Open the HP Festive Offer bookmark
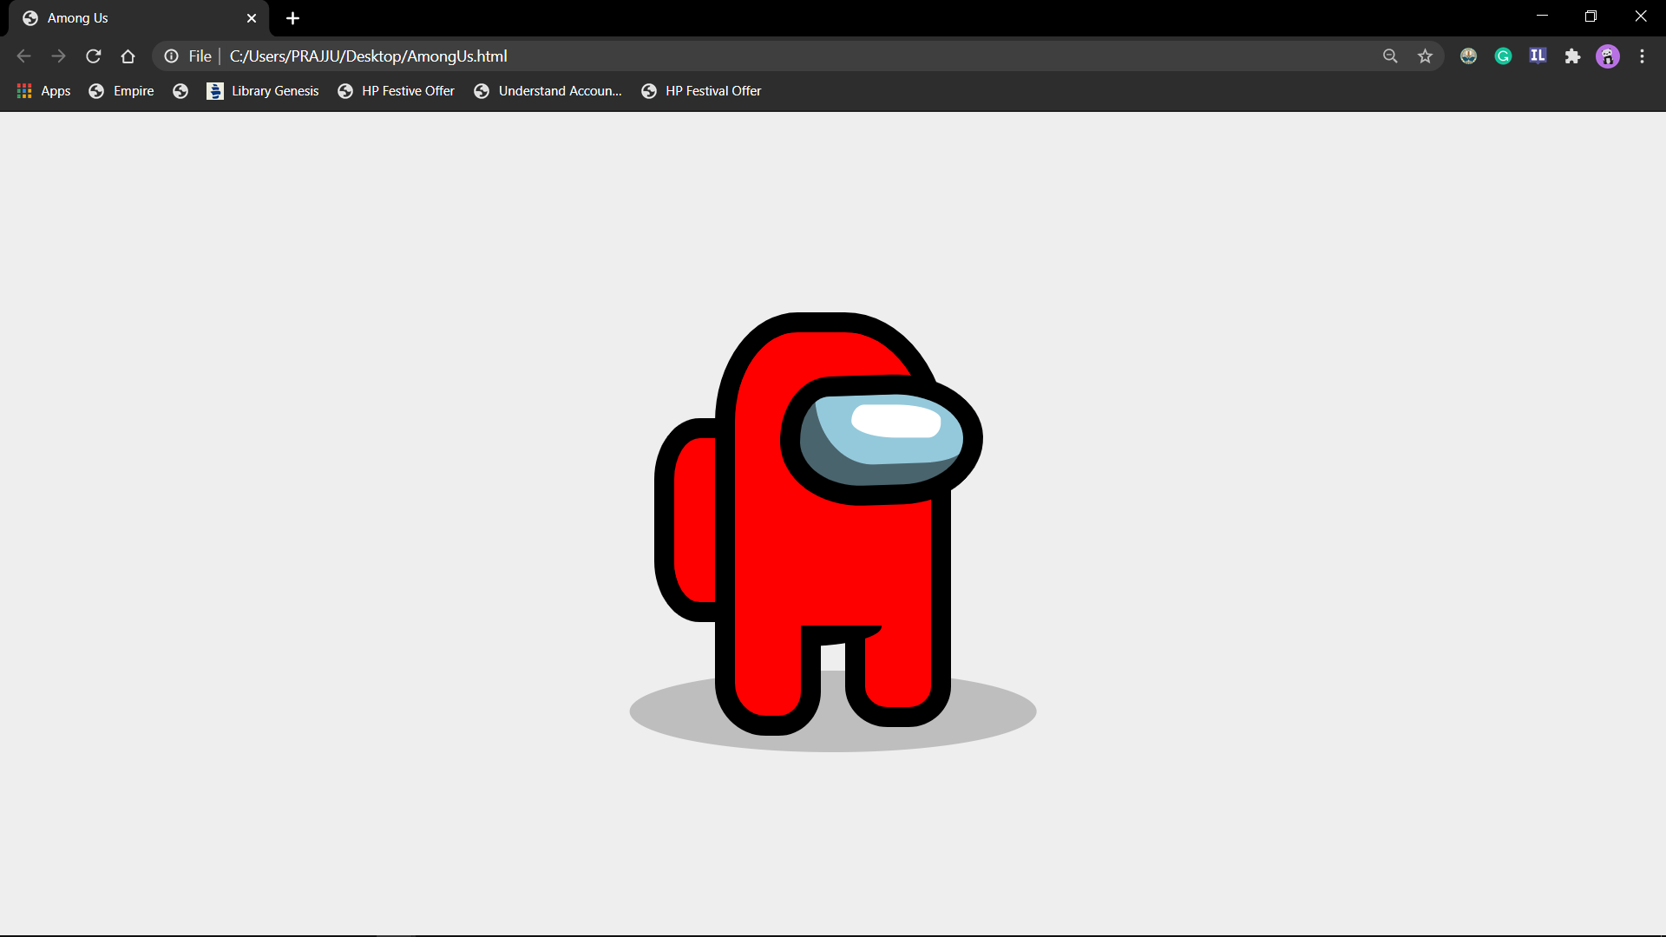The image size is (1666, 937). (x=397, y=91)
